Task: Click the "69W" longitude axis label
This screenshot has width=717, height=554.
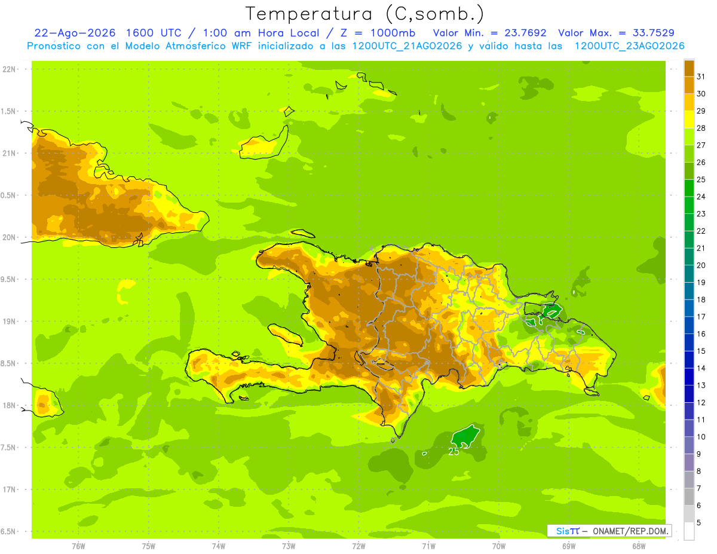Action: [x=569, y=546]
